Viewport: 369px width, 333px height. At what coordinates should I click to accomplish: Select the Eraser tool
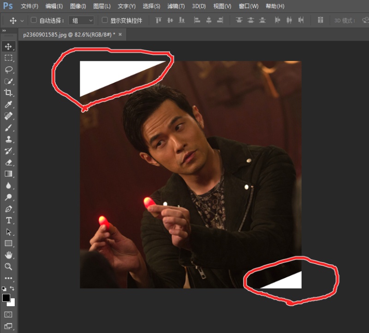(x=8, y=163)
